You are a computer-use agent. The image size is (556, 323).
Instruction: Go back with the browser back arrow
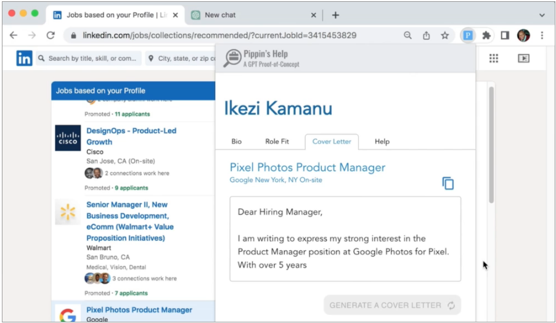click(x=14, y=35)
